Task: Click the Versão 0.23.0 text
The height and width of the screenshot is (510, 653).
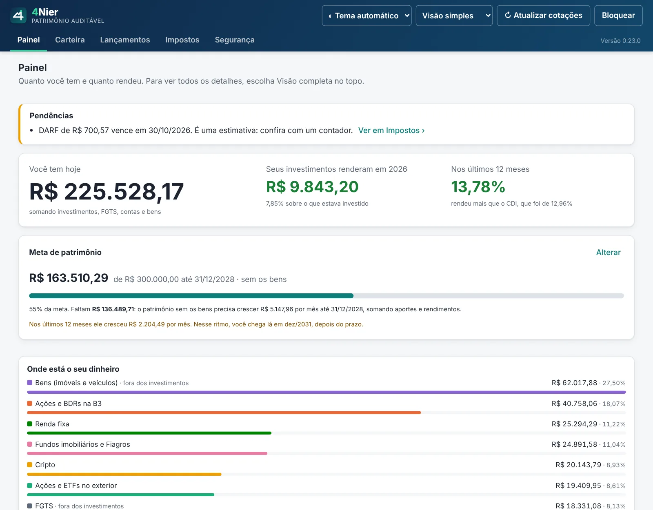Action: click(x=620, y=41)
